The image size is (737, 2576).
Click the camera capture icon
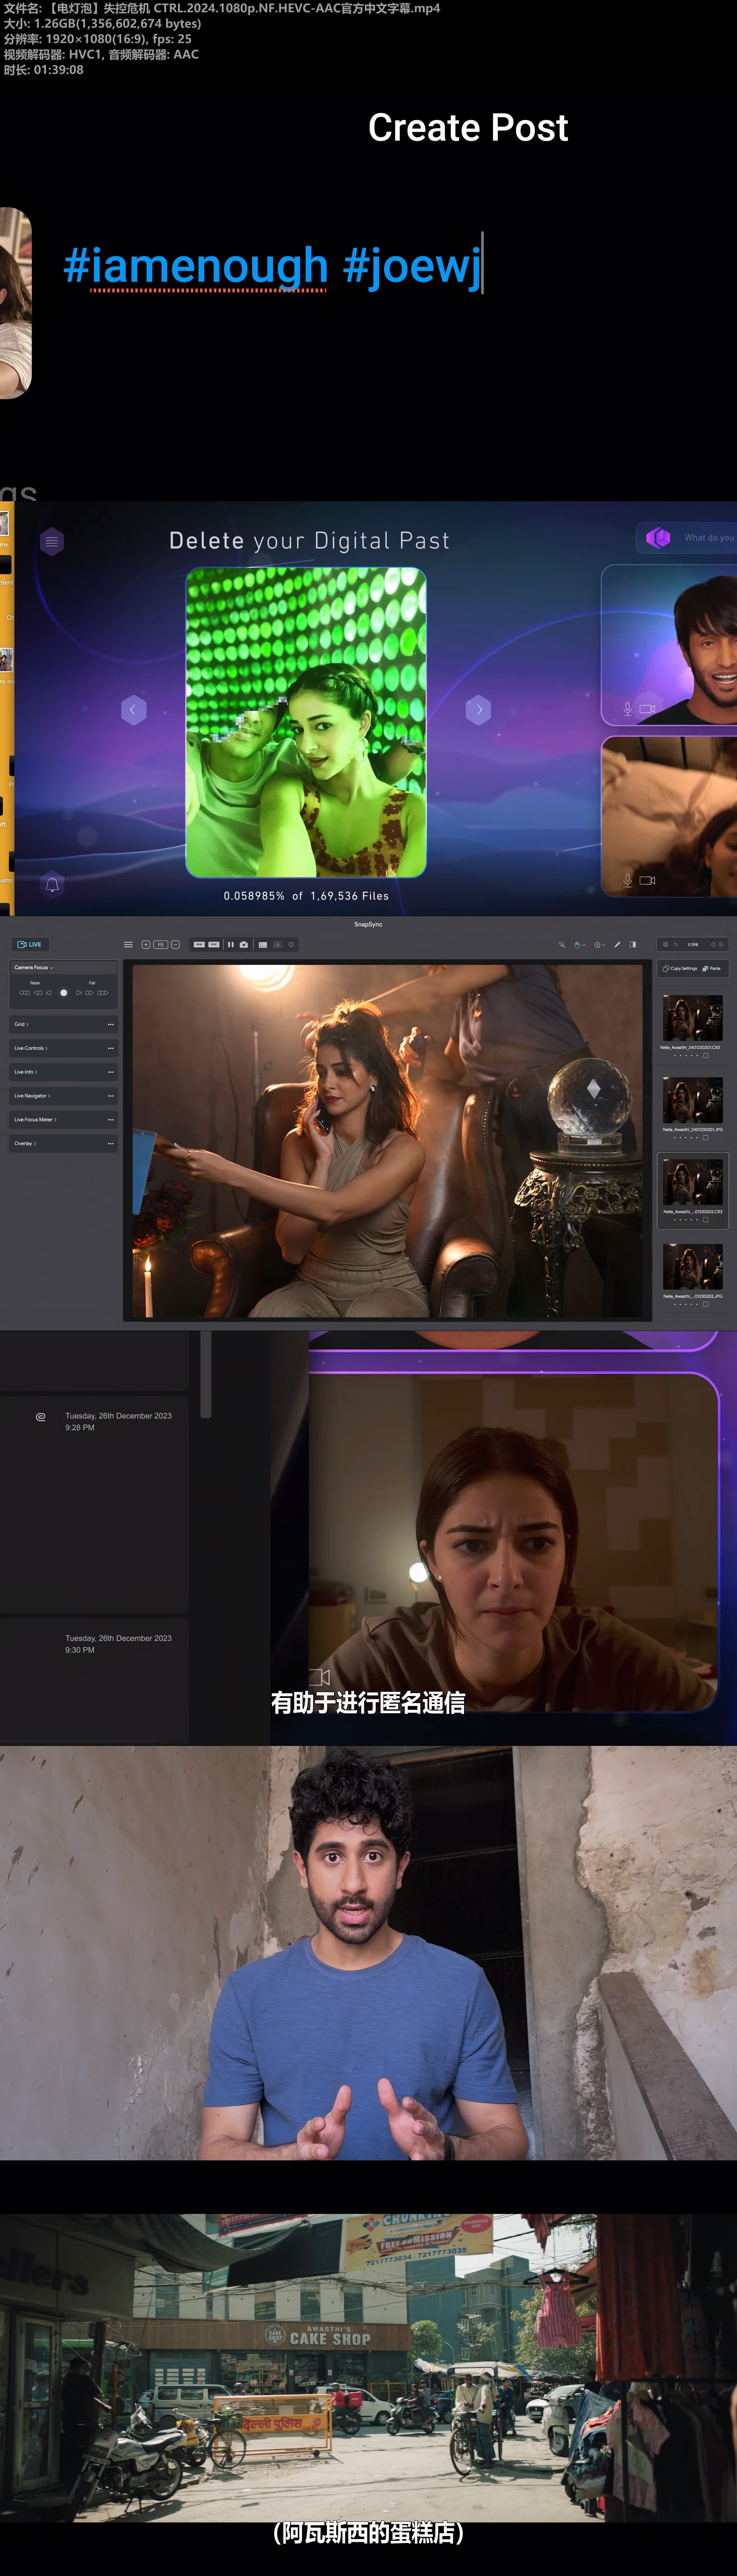pyautogui.click(x=244, y=944)
